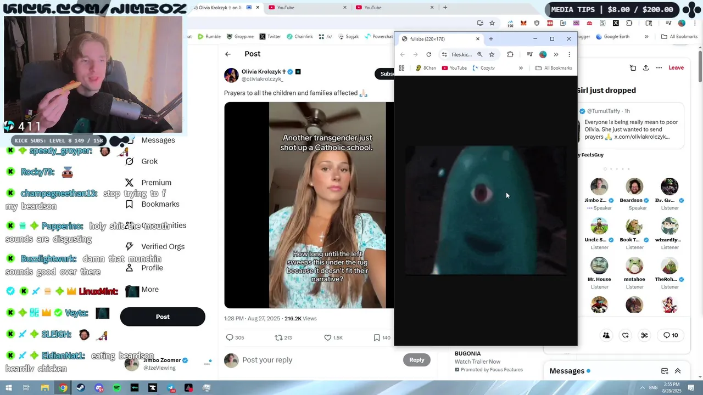Click profile avatar in popup toolbar
This screenshot has height=395, width=703.
click(543, 54)
